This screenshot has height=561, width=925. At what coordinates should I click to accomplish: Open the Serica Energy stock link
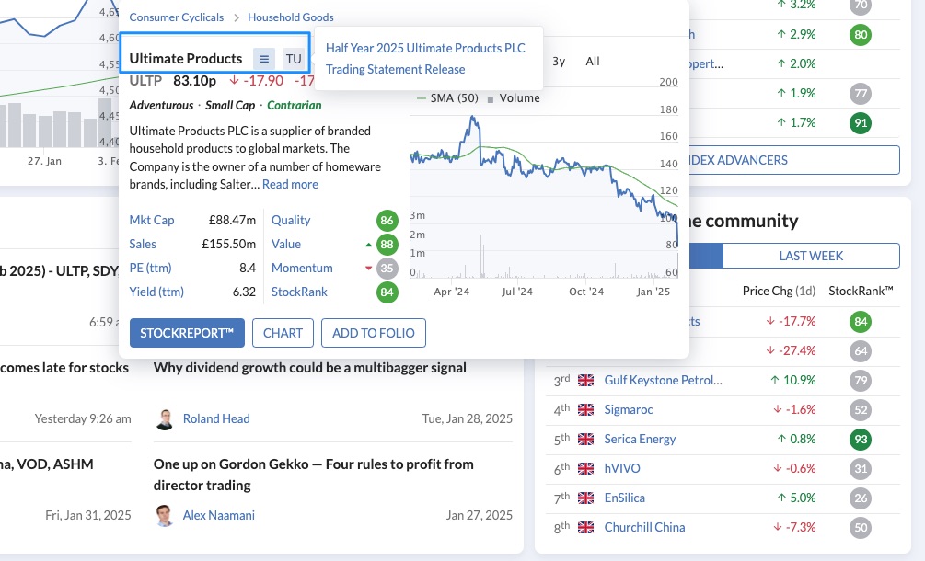[640, 439]
